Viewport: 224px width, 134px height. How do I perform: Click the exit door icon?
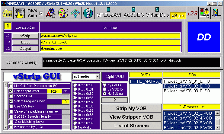pos(216,13)
